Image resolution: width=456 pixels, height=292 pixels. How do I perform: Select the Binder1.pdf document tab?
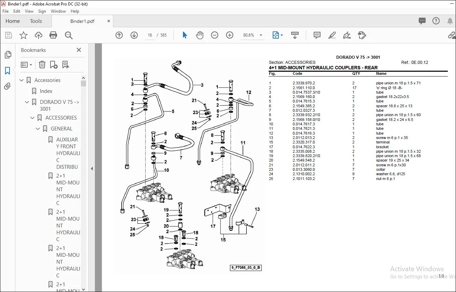pyautogui.click(x=82, y=21)
